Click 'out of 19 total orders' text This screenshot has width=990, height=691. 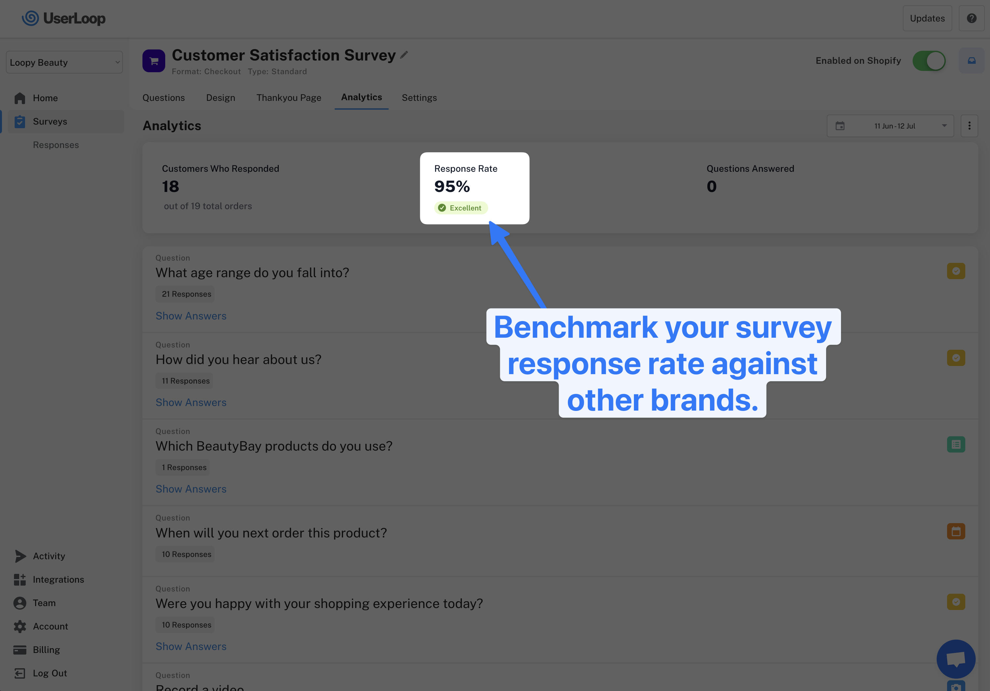coord(208,206)
